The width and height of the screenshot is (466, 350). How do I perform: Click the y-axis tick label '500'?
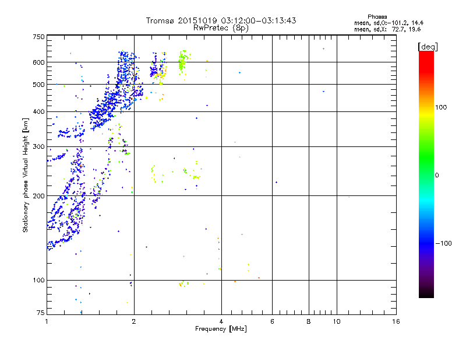[x=38, y=85]
